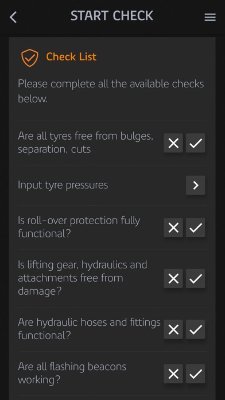Mark tyres bulges check as passed
This screenshot has height=400, width=225.
tap(196, 143)
